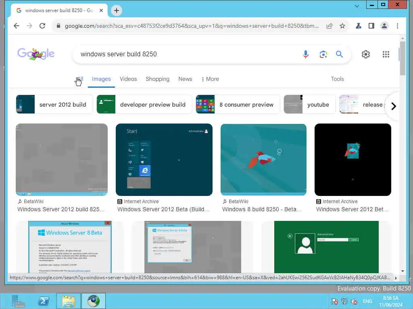Image resolution: width=413 pixels, height=309 pixels.
Task: Go back to the previous page
Action: [x=17, y=26]
